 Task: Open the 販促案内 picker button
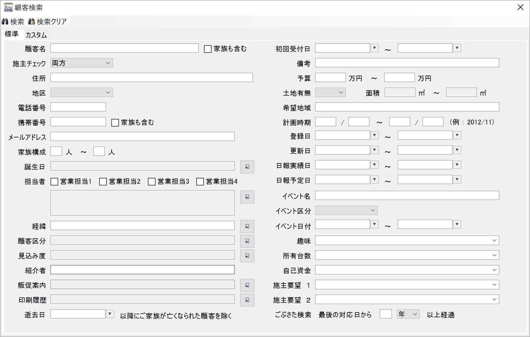(247, 285)
